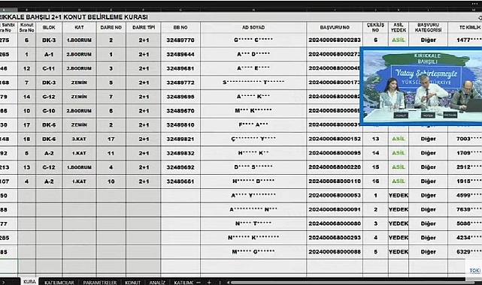Select the title cell KIRIKKALE BAHŞILI 2+1 KONUT BELİRLEME KURASI
The height and width of the screenshot is (285, 482).
(x=74, y=16)
